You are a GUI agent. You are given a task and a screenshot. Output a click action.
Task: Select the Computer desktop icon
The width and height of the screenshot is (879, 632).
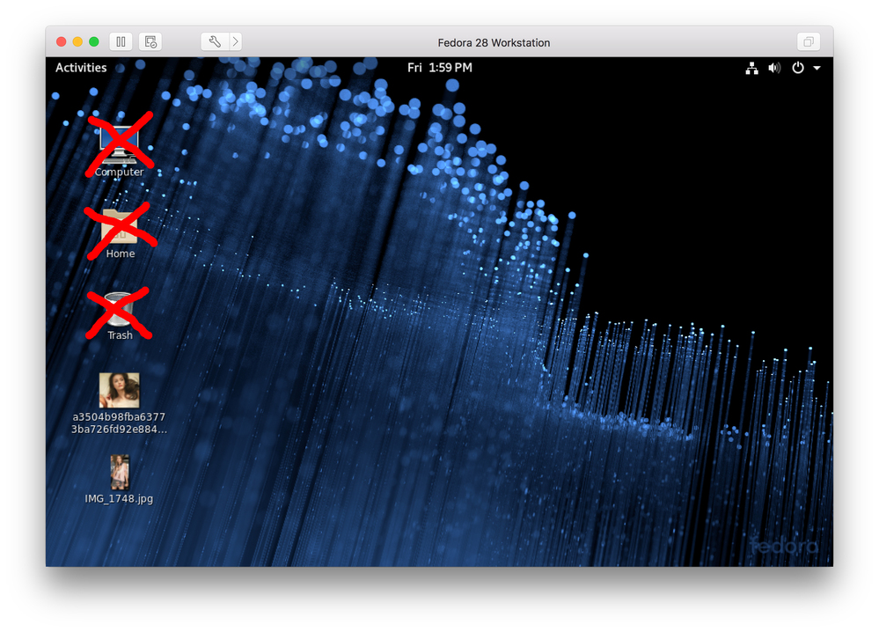tap(119, 145)
